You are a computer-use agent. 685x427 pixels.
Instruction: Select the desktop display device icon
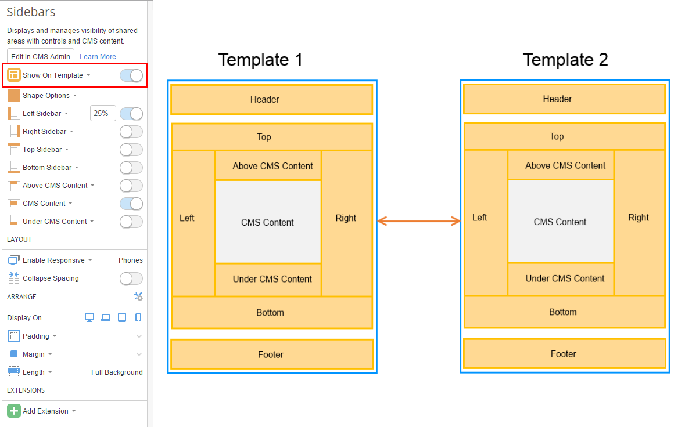89,317
